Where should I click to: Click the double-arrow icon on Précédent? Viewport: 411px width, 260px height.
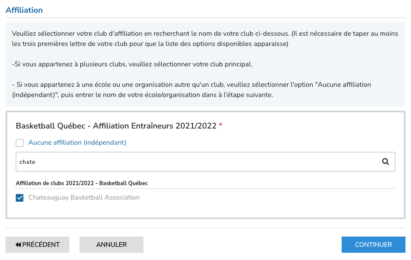coord(18,245)
